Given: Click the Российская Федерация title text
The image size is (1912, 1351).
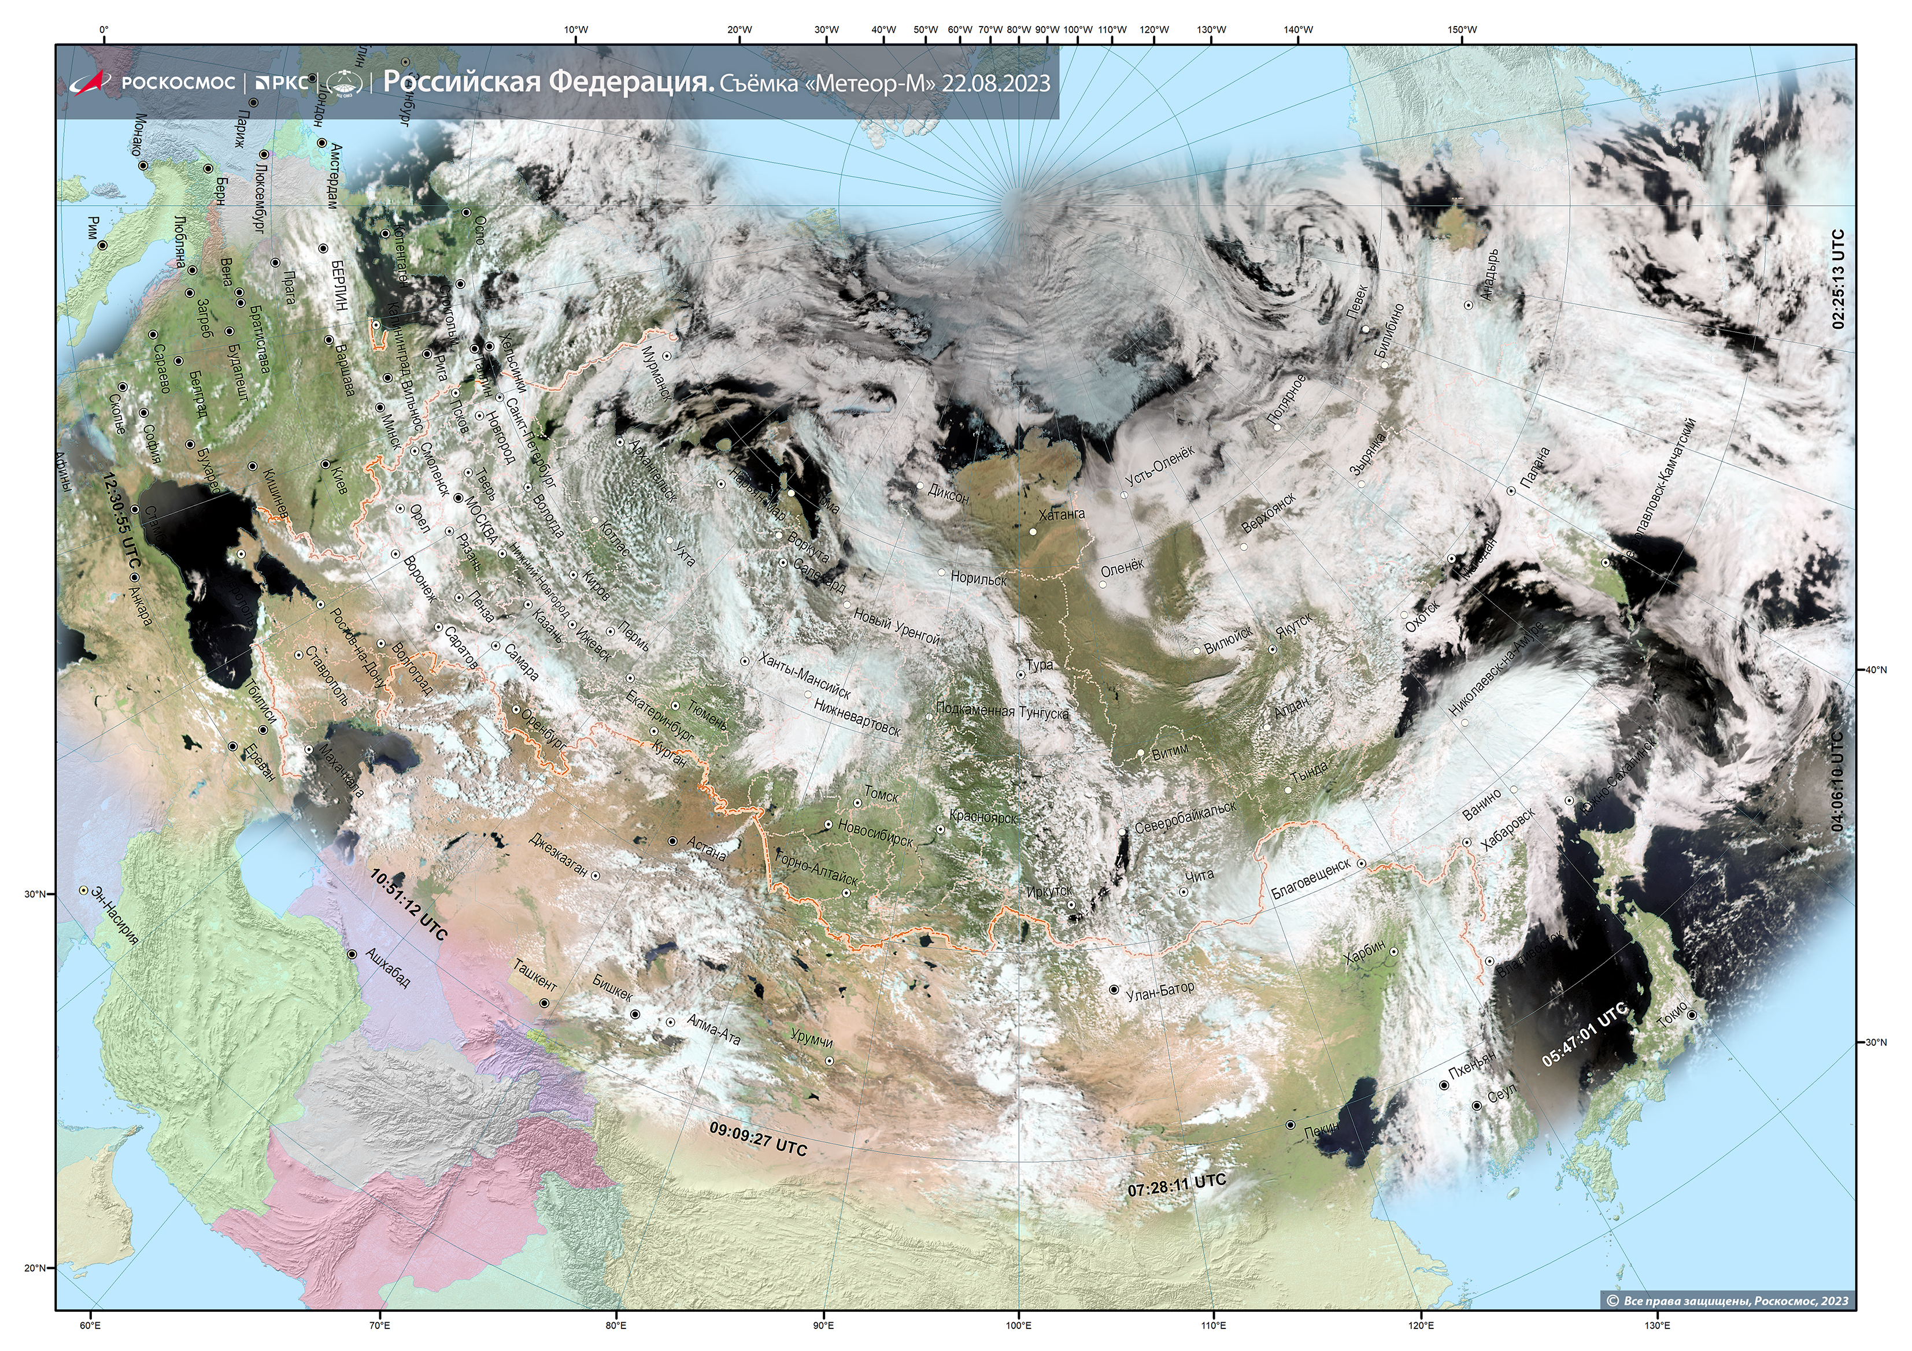Looking at the screenshot, I should tap(548, 83).
